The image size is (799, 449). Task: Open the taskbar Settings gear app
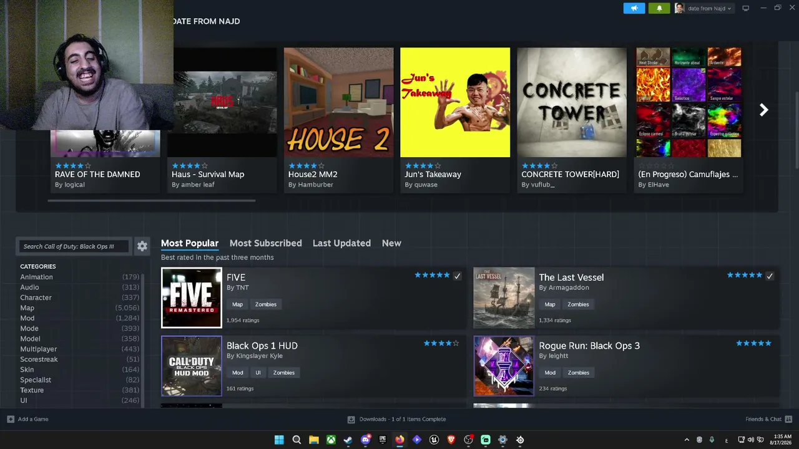502,440
